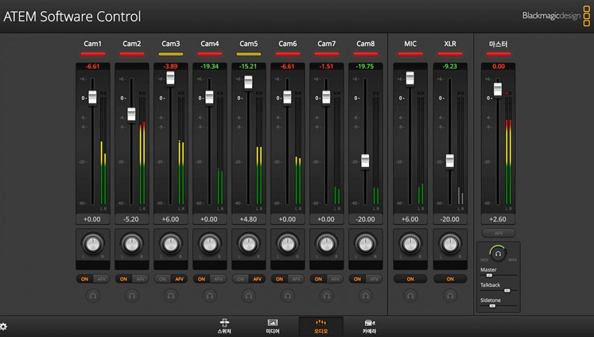The image size is (594, 337).
Task: Solo Cam4 using the headphone icon
Action: pos(210,295)
